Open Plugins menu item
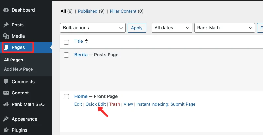263x135 pixels. tap(19, 130)
